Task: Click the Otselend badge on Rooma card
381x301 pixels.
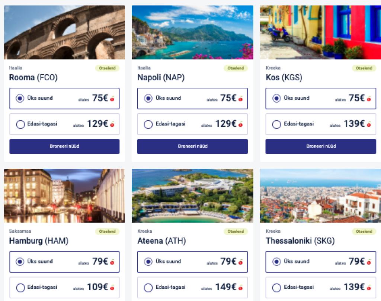Action: [x=107, y=68]
